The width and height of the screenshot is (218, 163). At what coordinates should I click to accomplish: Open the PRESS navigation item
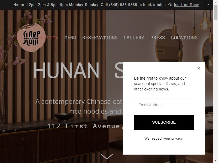[x=158, y=38]
